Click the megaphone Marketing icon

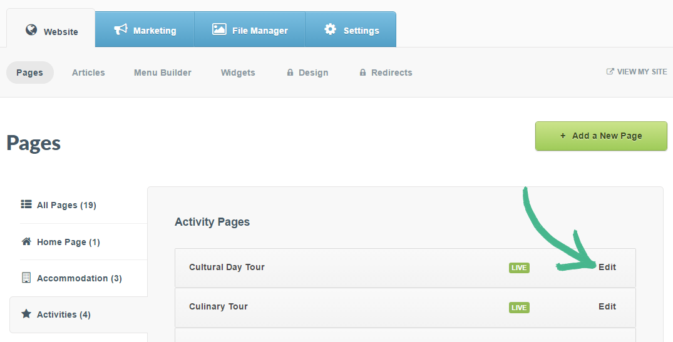121,29
